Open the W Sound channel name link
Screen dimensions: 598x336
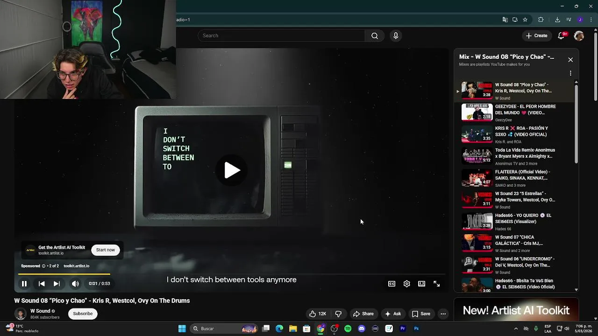point(40,311)
